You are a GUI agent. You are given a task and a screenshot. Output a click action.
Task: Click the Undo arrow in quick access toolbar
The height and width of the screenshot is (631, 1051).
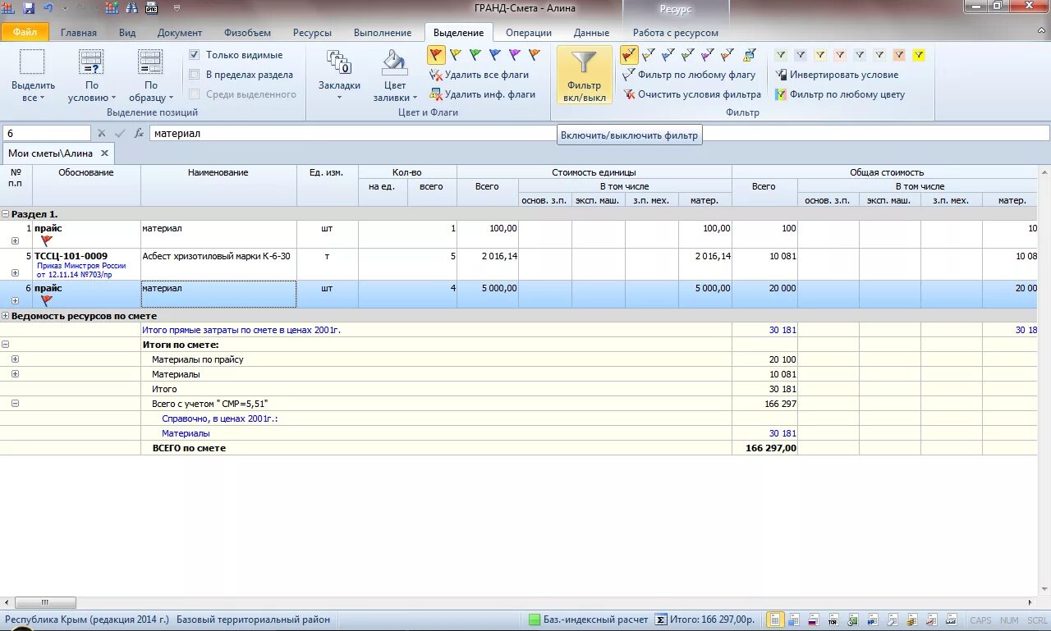[48, 8]
